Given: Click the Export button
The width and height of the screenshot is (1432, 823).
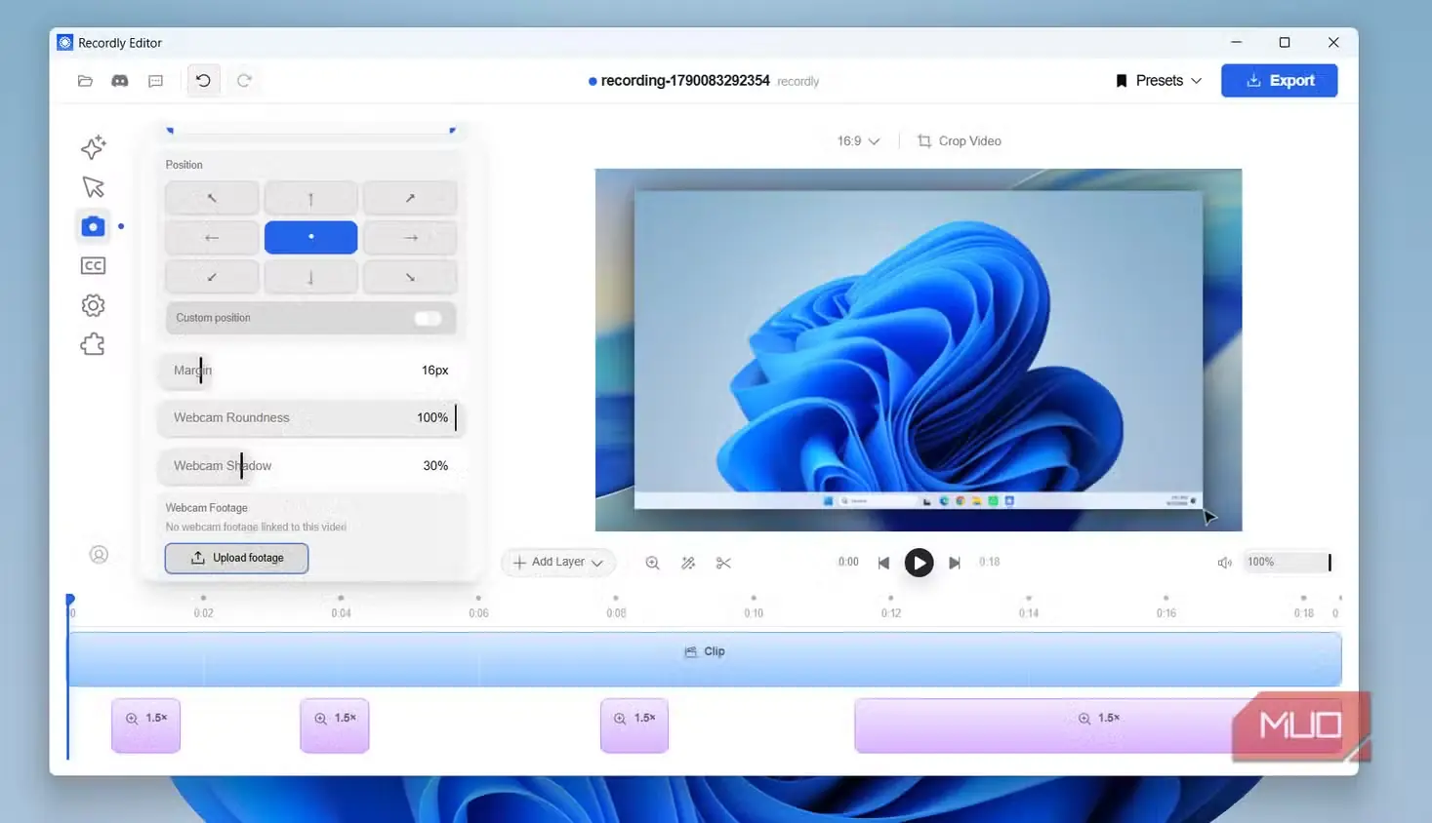Looking at the screenshot, I should pyautogui.click(x=1279, y=81).
